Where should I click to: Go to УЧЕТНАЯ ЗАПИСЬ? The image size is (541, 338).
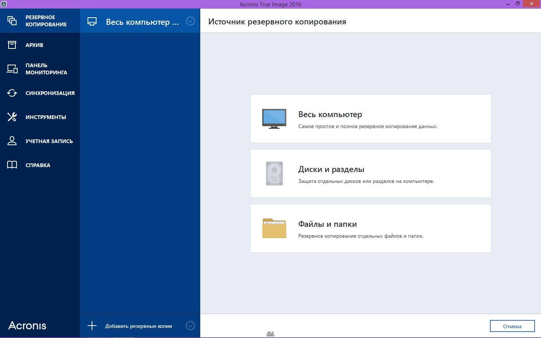point(40,141)
